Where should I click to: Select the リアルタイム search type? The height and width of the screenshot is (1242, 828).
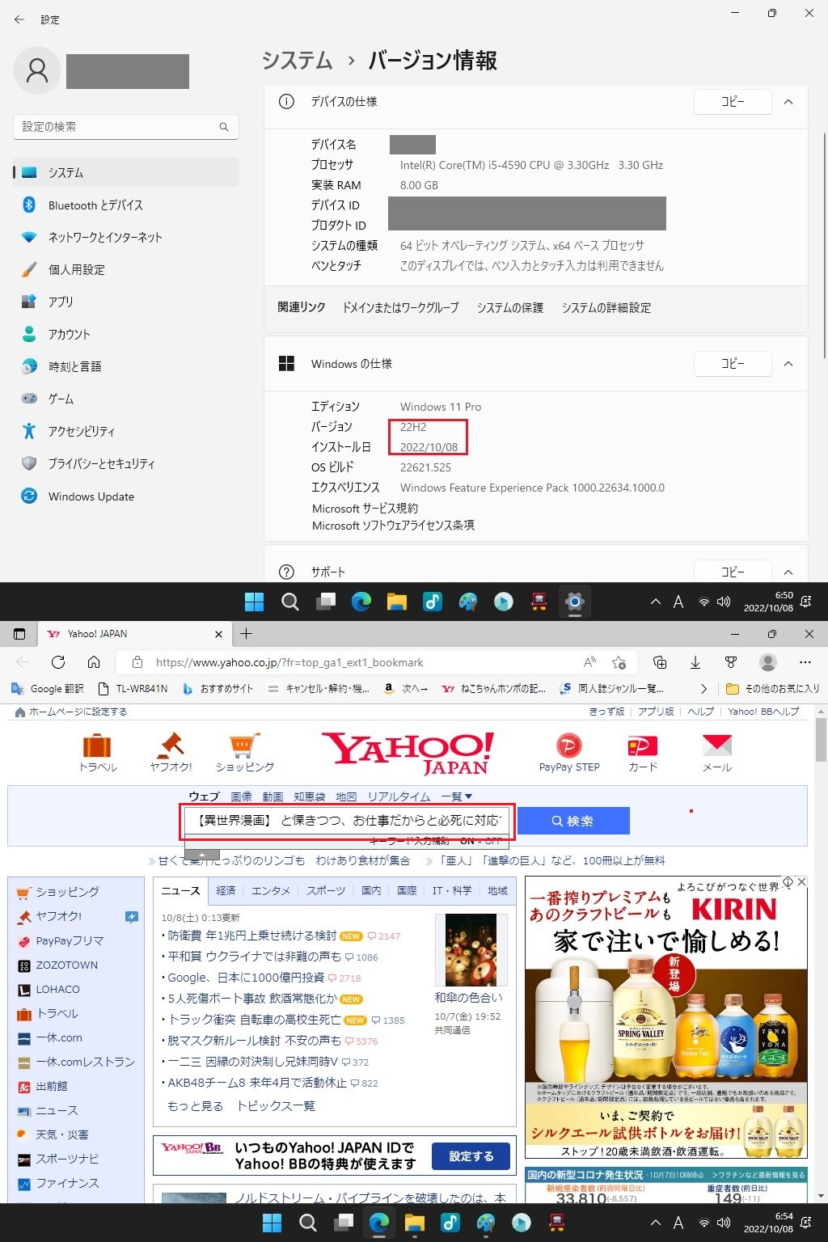[399, 796]
